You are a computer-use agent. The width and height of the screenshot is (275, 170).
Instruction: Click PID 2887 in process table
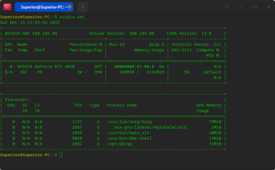point(77,127)
